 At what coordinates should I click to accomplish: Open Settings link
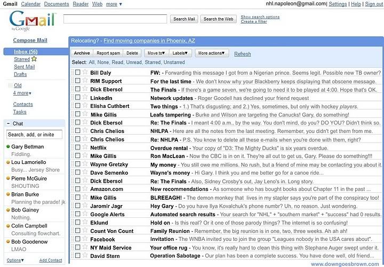pyautogui.click(x=338, y=4)
